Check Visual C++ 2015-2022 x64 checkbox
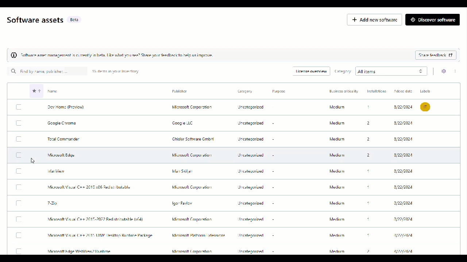The height and width of the screenshot is (262, 467). coord(19,219)
